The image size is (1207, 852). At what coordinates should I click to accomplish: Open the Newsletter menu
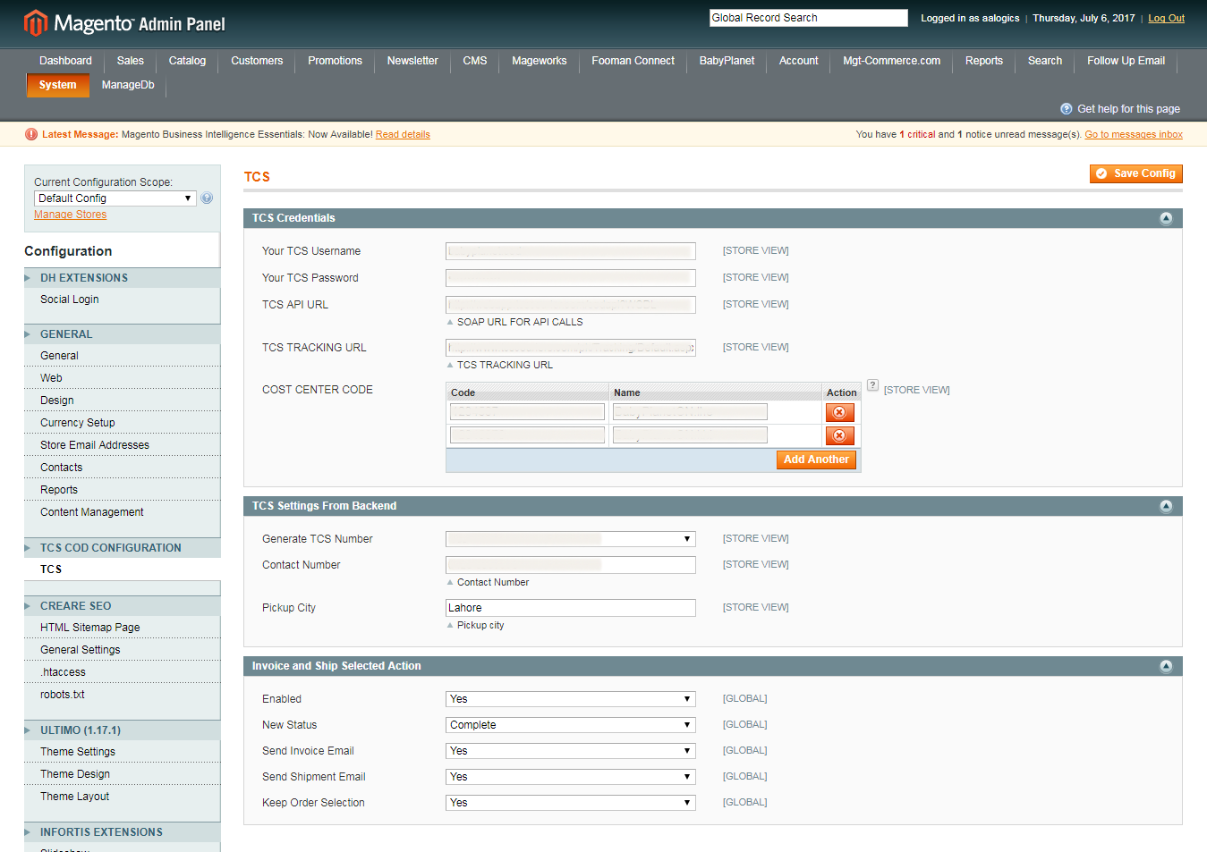412,61
